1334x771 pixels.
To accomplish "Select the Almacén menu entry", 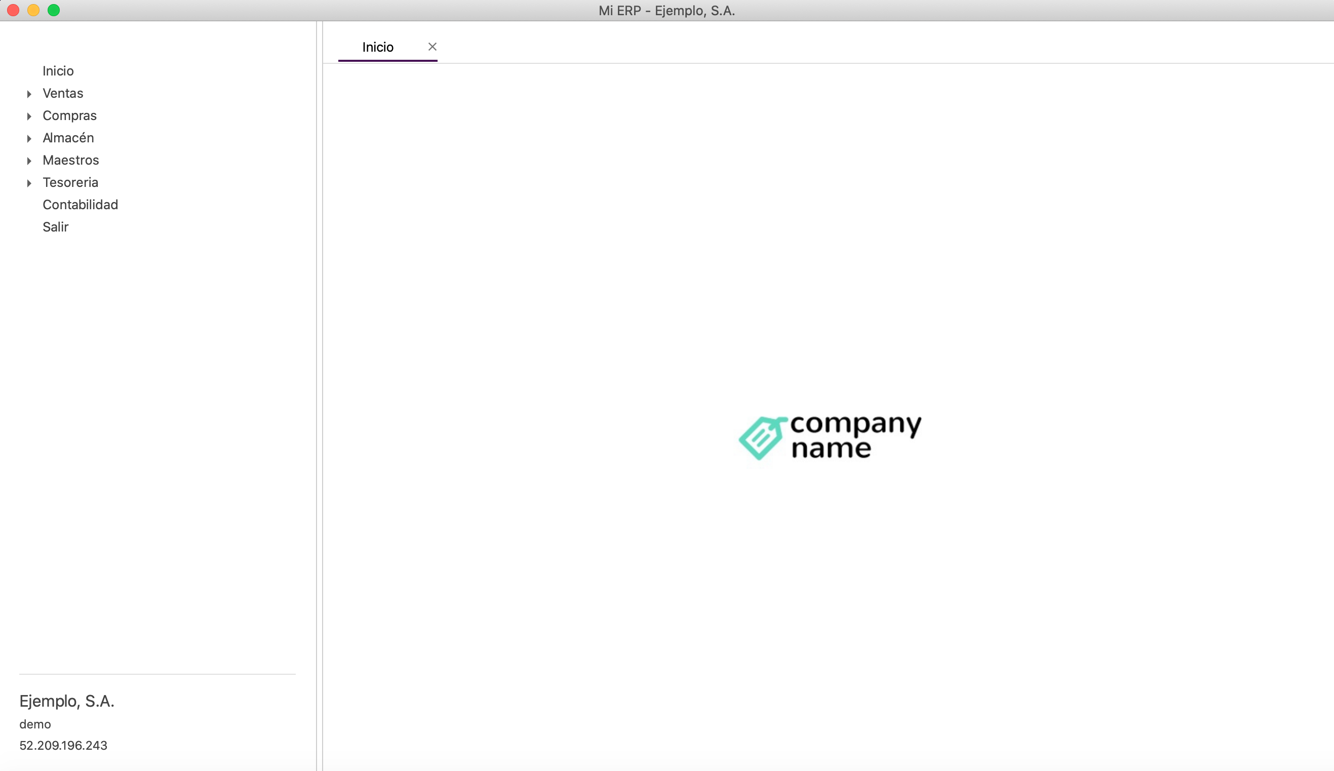I will pyautogui.click(x=68, y=138).
